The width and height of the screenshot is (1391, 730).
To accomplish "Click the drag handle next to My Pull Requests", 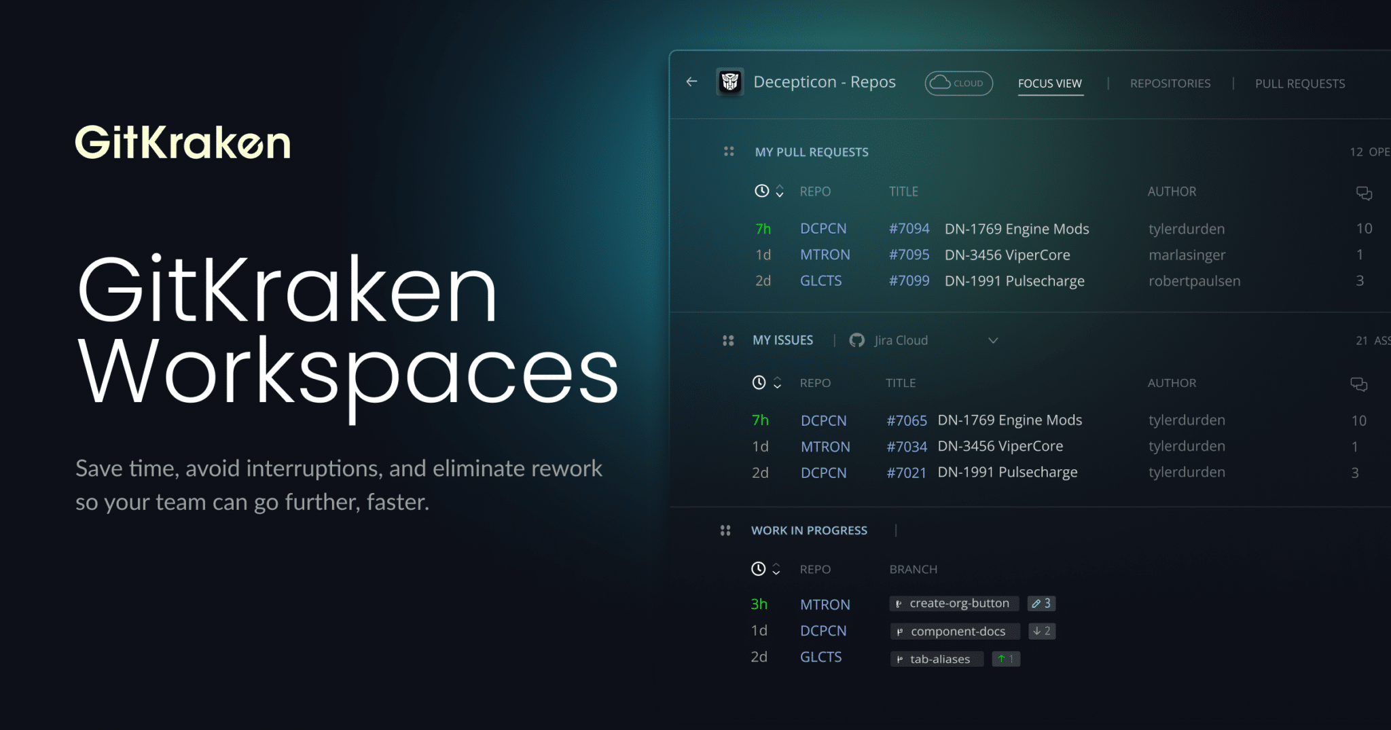I will 729,151.
